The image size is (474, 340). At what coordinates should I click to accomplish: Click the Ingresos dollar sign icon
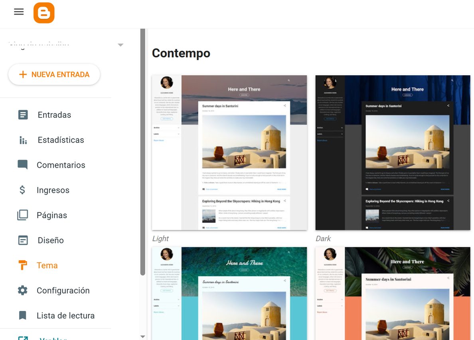point(22,190)
